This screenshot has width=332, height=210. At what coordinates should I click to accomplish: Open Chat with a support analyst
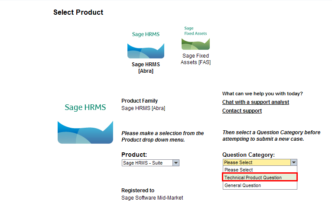[255, 102]
